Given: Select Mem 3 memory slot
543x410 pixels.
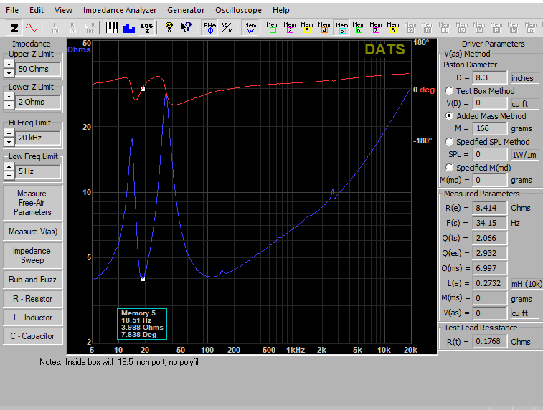Looking at the screenshot, I should (x=307, y=28).
